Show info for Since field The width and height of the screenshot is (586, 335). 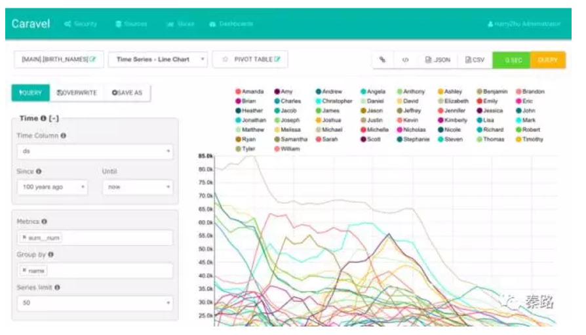pos(39,171)
